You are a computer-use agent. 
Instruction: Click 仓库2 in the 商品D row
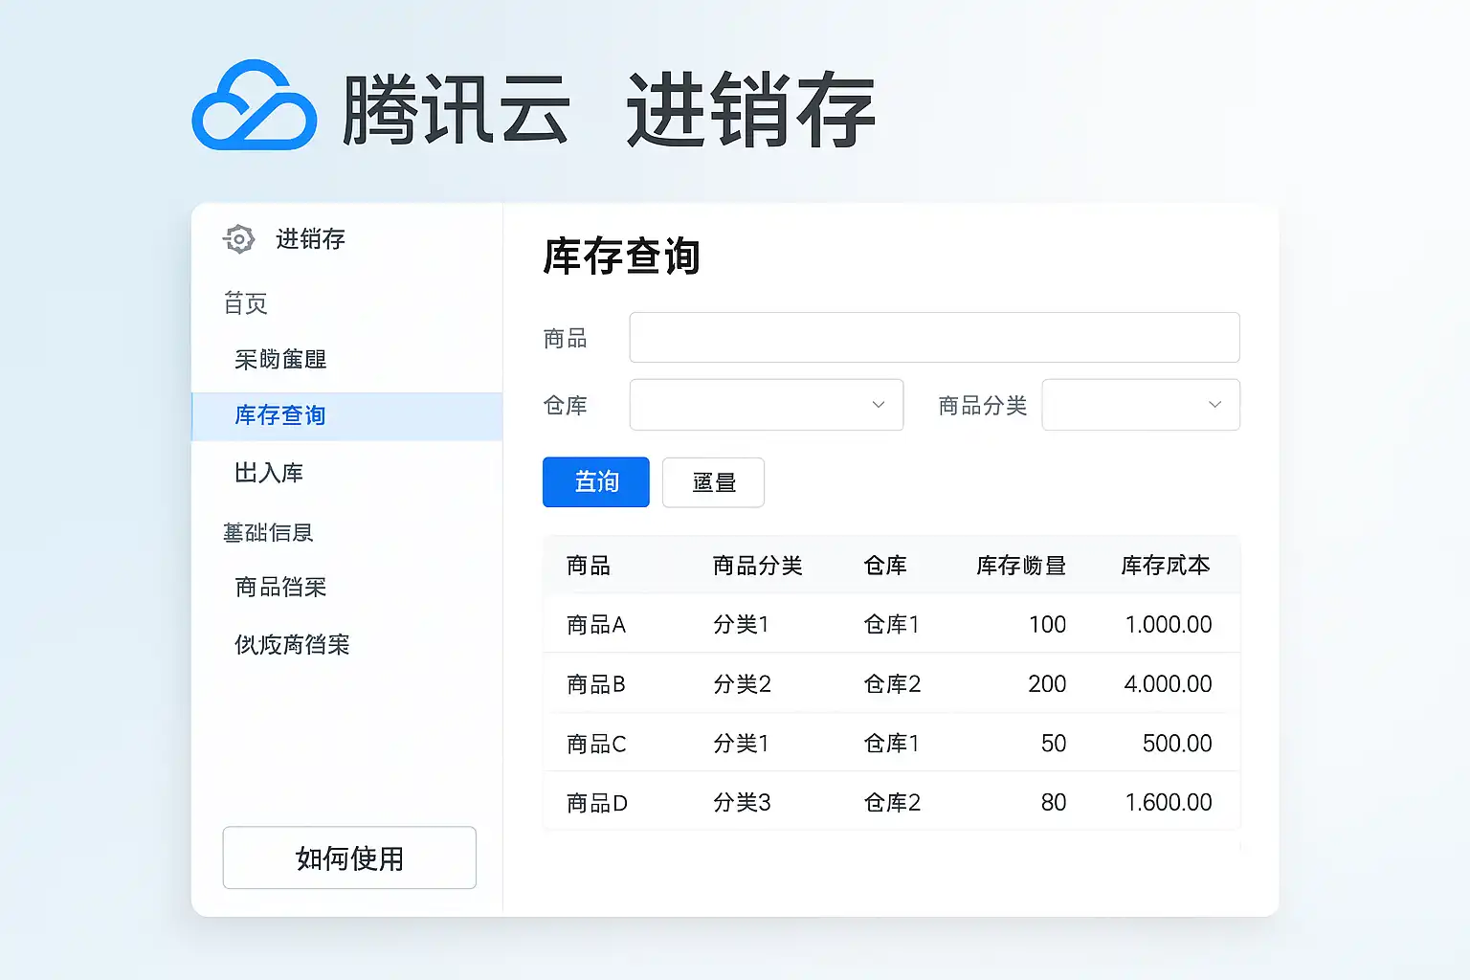(892, 803)
